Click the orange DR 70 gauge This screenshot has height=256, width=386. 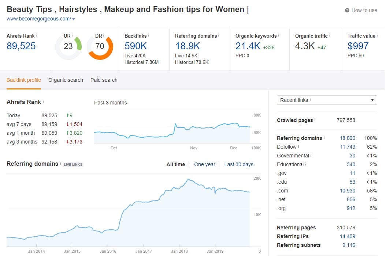click(x=100, y=46)
